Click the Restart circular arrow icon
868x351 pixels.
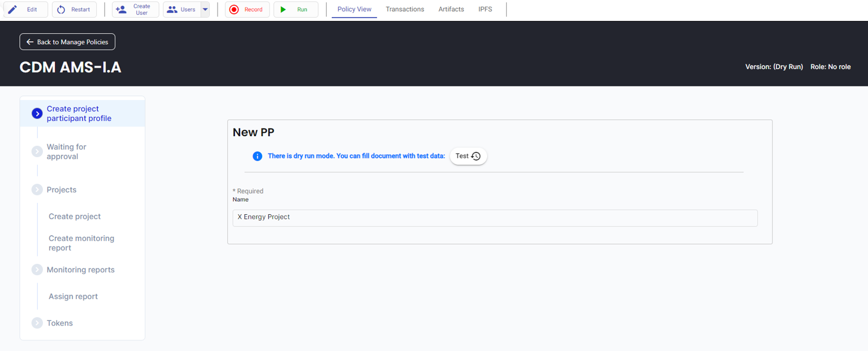point(61,10)
